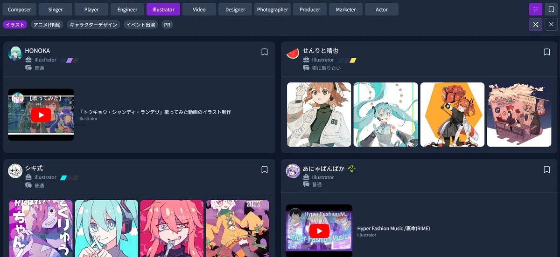Play the 歌ってみた YouTube video

(x=41, y=115)
